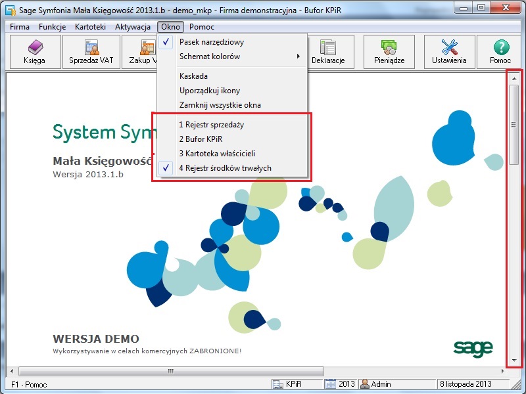This screenshot has width=526, height=394.
Task: Click the horizontal scrollbar thumb
Action: [171, 371]
